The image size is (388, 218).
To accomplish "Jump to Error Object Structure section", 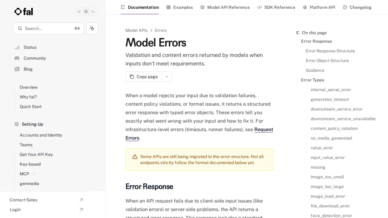I will click(x=327, y=61).
